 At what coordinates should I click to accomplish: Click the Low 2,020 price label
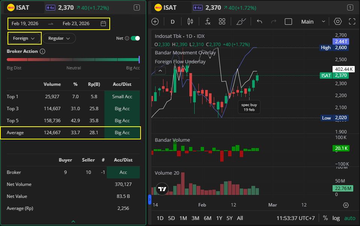[334, 118]
